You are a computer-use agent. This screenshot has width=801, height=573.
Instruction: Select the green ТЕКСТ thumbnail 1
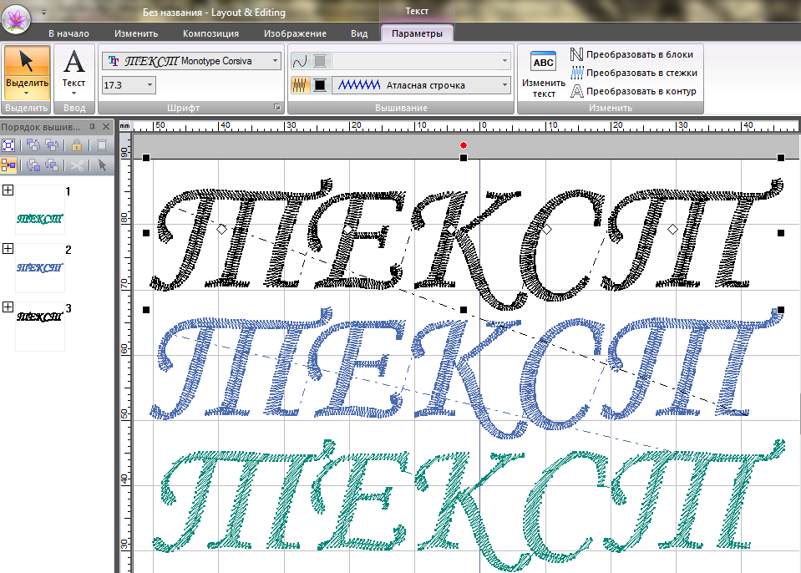click(40, 211)
